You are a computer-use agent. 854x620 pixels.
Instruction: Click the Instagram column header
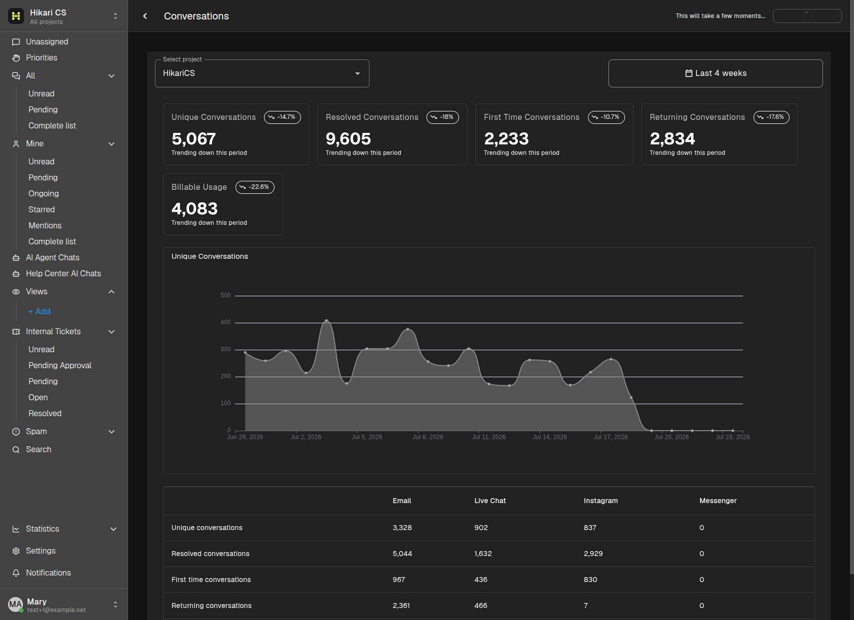(600, 501)
